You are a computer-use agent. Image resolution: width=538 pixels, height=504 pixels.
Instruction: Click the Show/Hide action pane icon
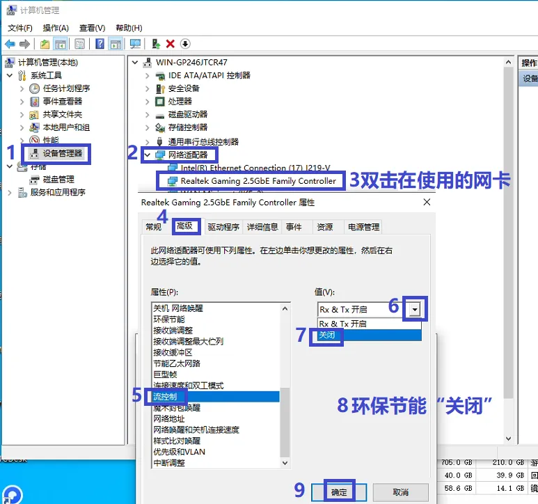click(x=116, y=44)
